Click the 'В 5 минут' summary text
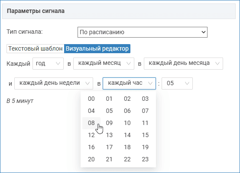 click(x=20, y=101)
